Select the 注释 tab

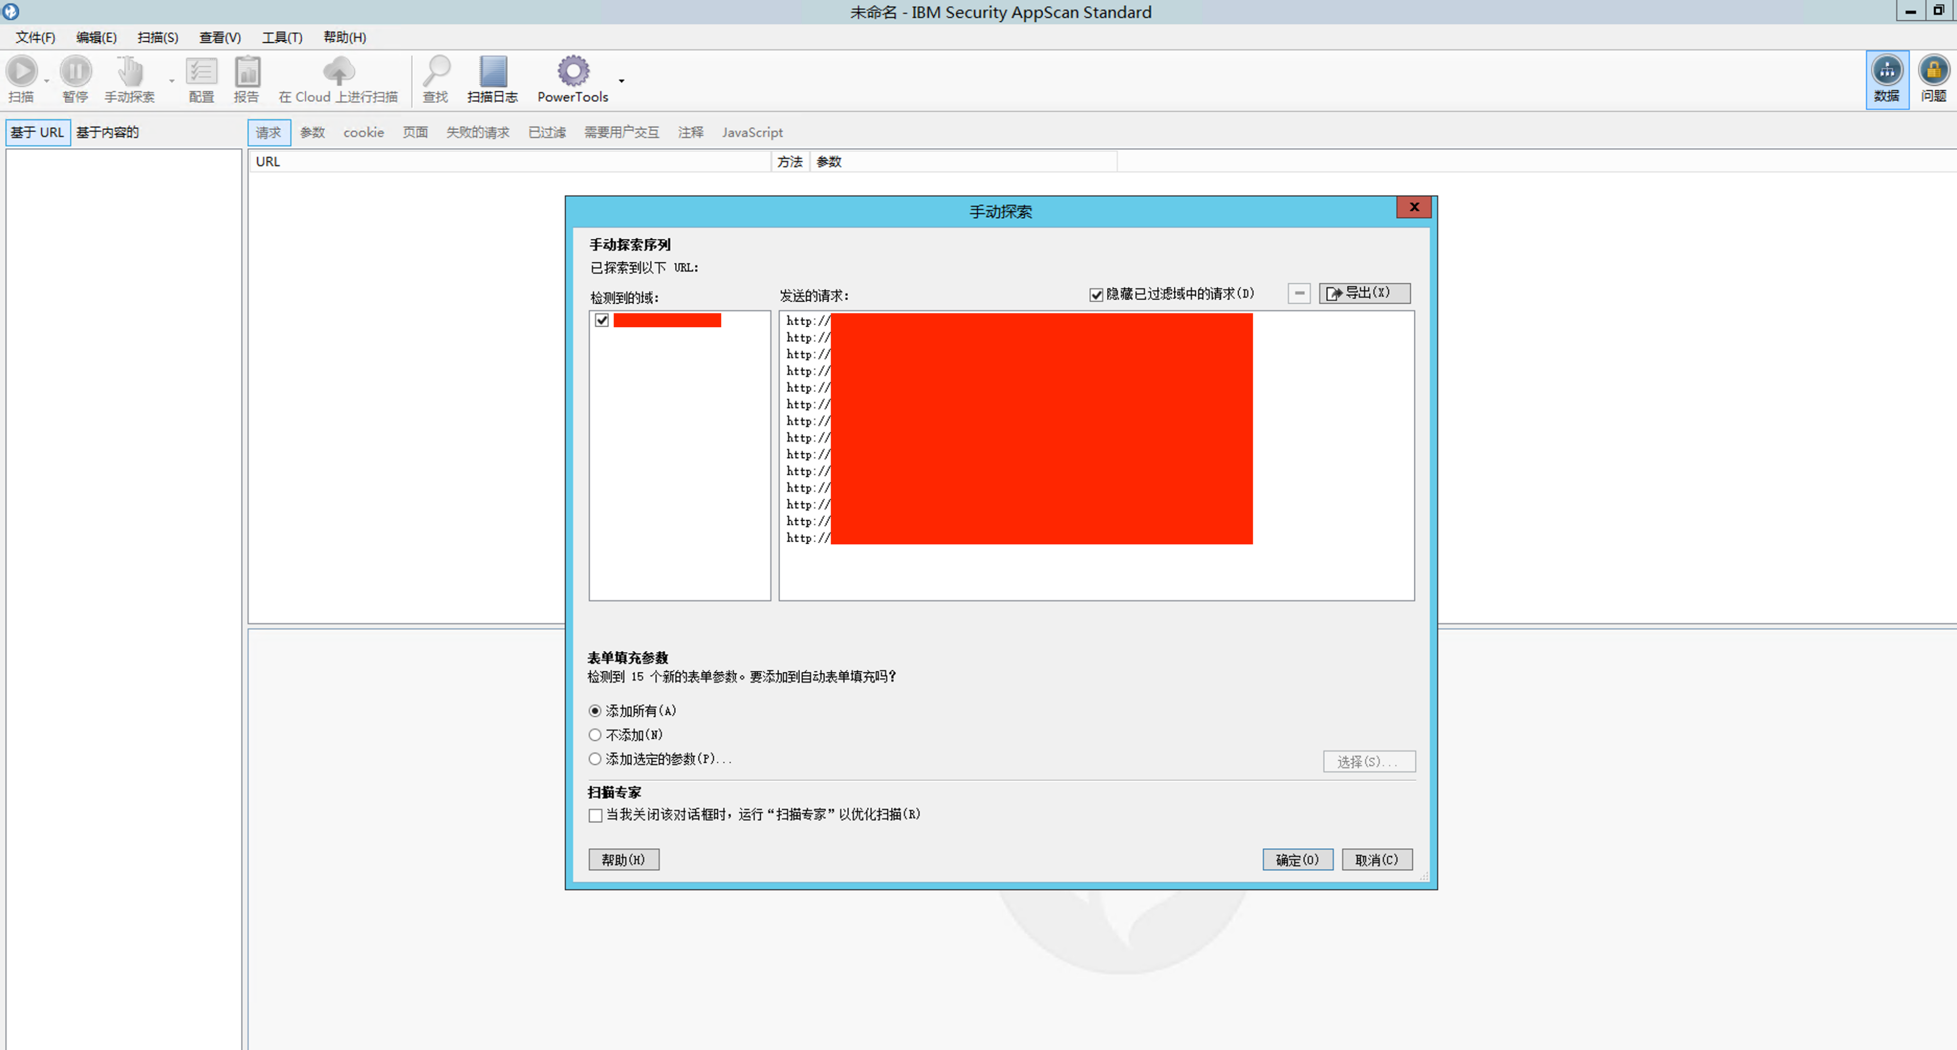tap(691, 132)
